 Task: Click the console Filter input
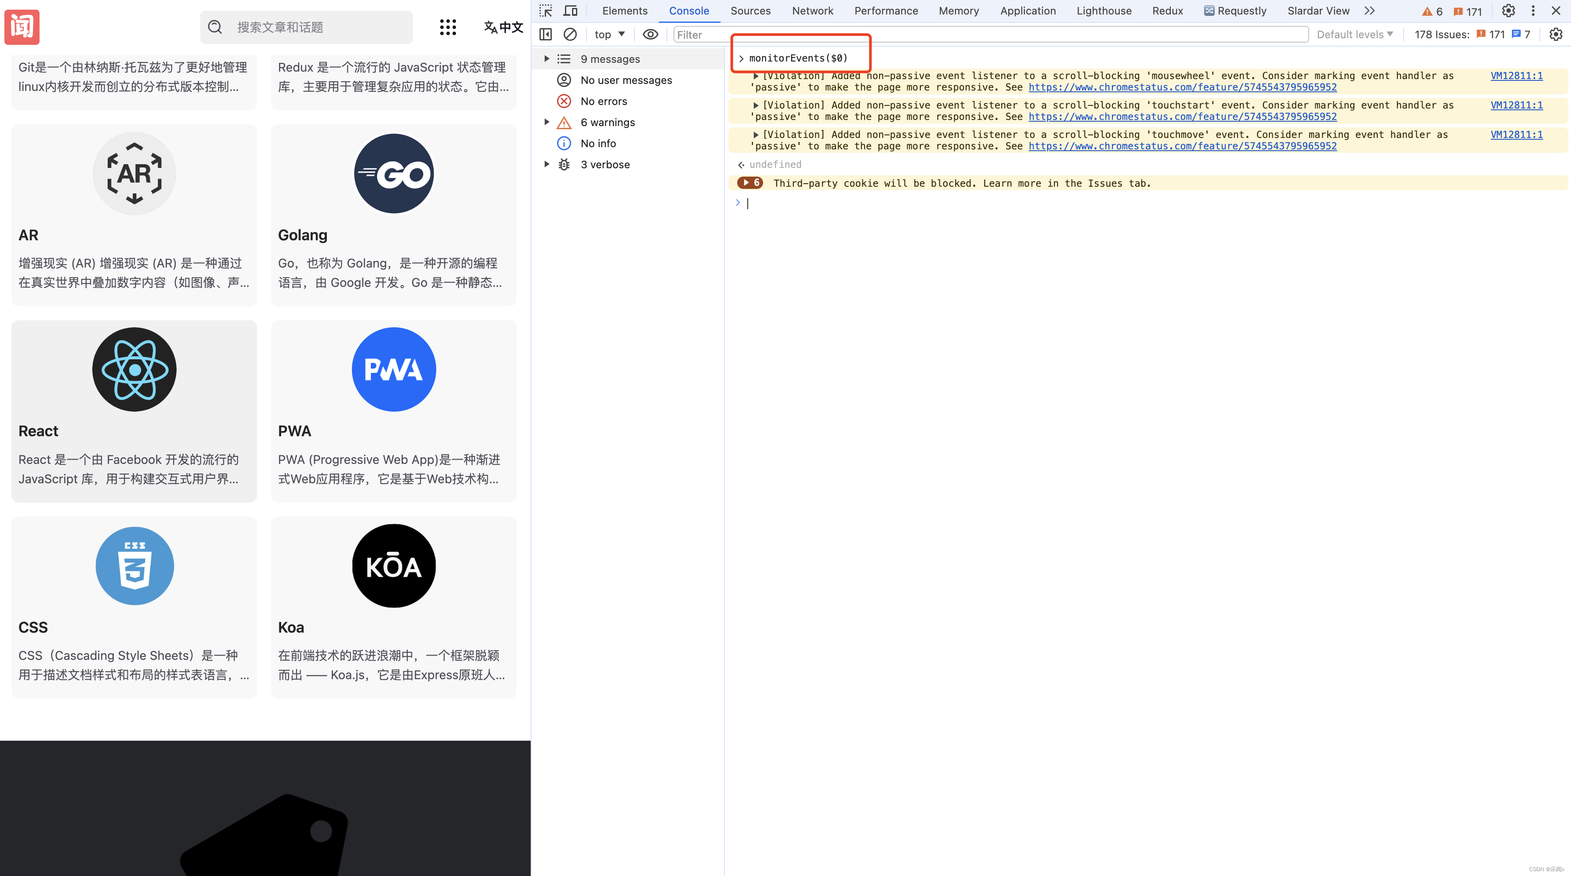pos(990,35)
